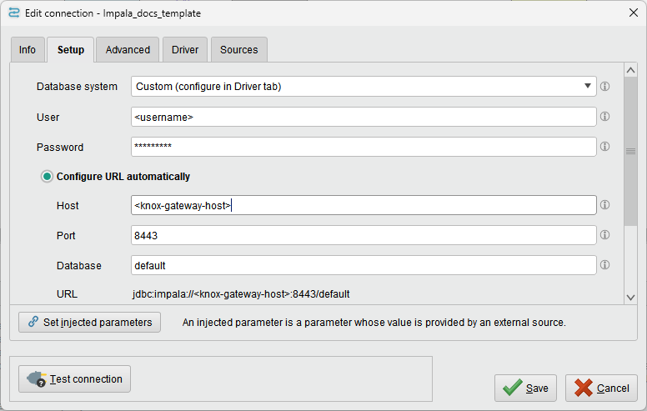
Task: Select Configure URL automatically radio button
Action: click(x=48, y=177)
